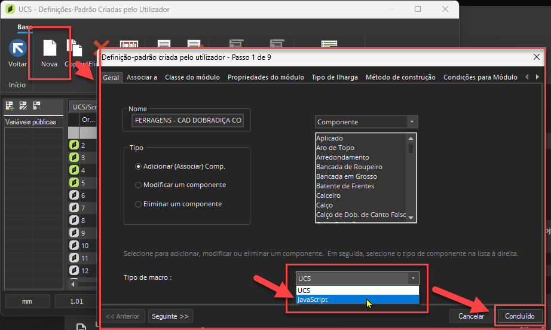Click the green UCS icon in row 2

[x=74, y=145]
